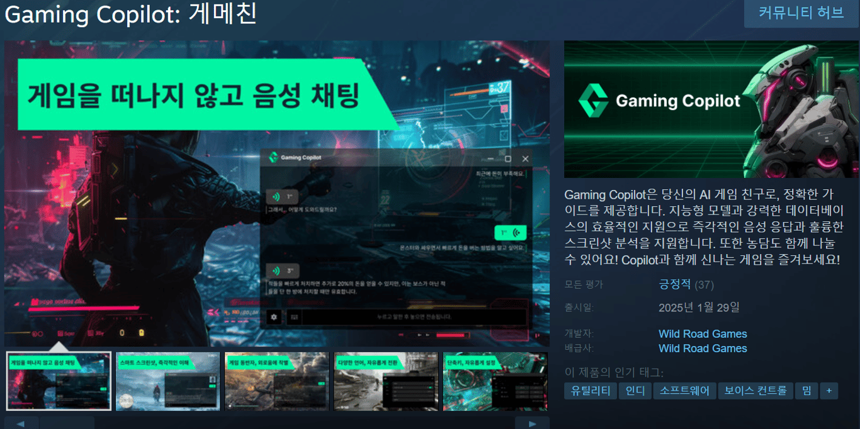
Task: Click the page title Gaming Copilot: 게메친
Action: (131, 14)
